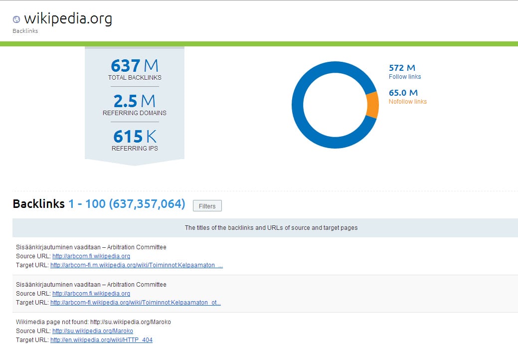Click the globe icon beside wikipedia.org
Screen dimensions: 518x348
[x=16, y=19]
